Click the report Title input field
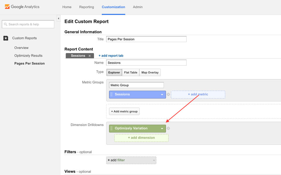281x175 pixels. pos(146,39)
